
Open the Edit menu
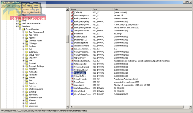(x=8, y=6)
